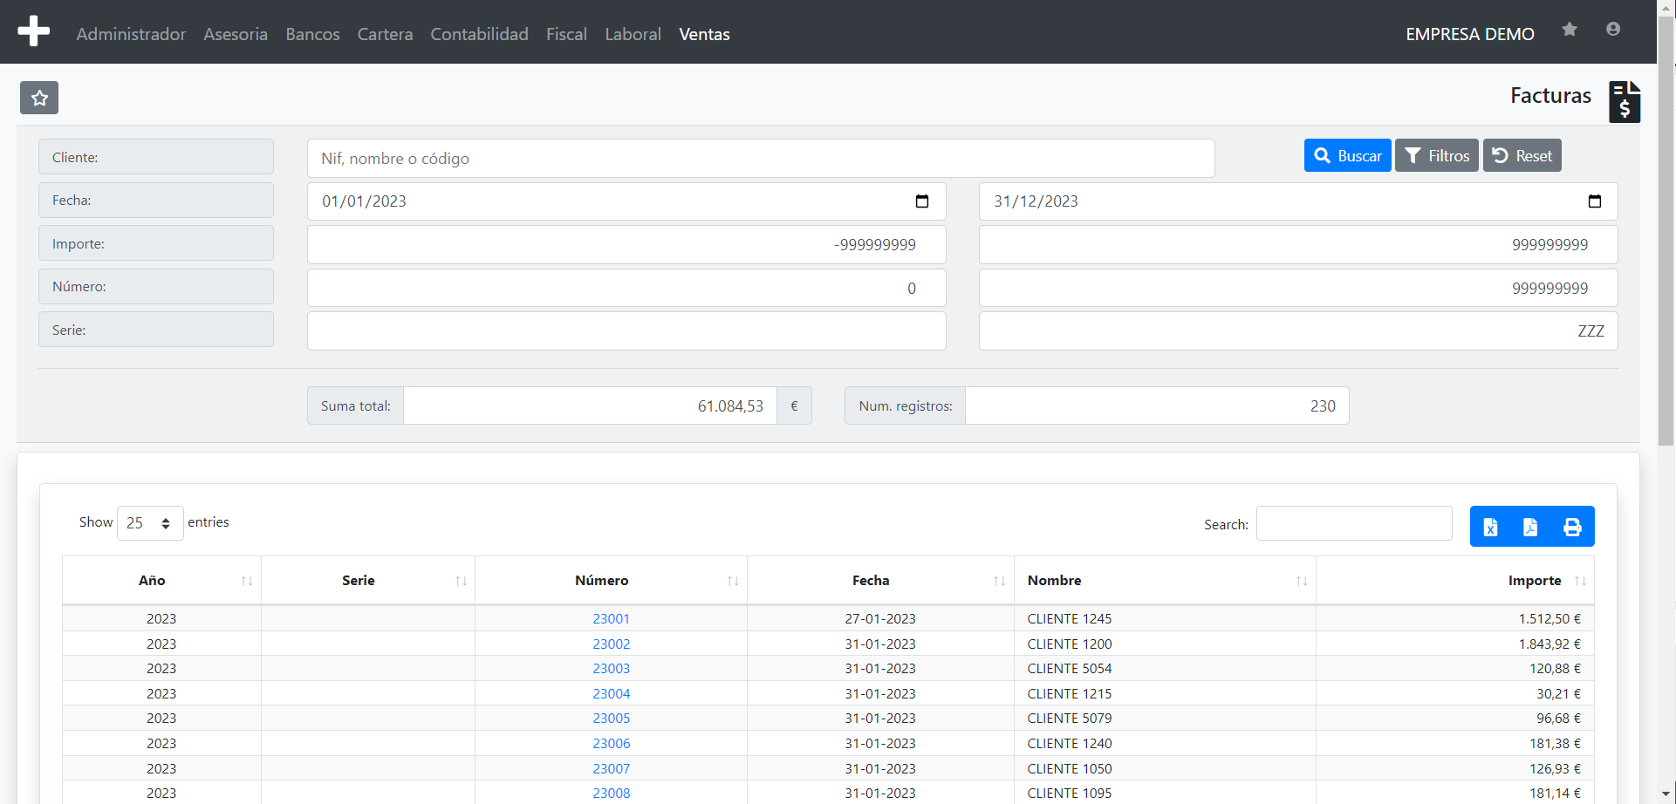Viewport: 1676px width, 804px height.
Task: Focus the table Search box
Action: click(1354, 523)
